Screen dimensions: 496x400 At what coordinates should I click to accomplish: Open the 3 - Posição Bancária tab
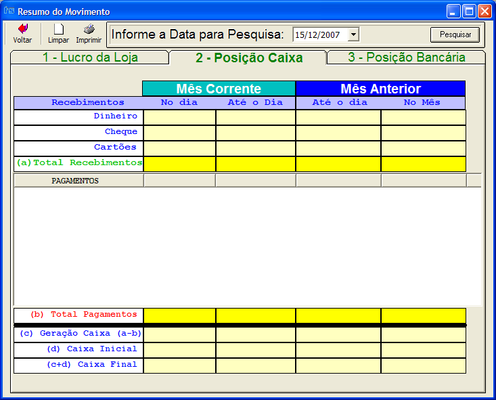pos(407,58)
